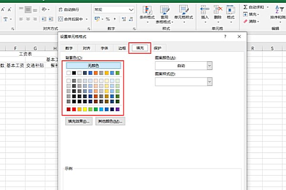Click the decrease decimal icon
This screenshot has height=190, width=286.
point(131,19)
